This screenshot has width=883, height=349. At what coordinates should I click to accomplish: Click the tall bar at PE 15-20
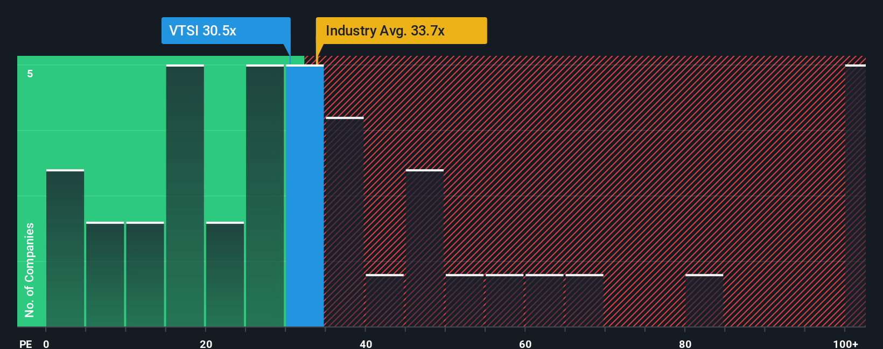click(x=185, y=196)
